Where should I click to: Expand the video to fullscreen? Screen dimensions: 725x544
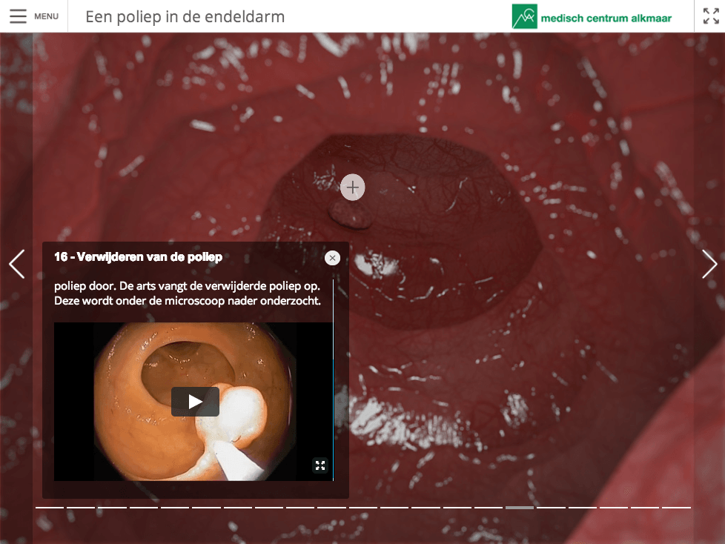click(320, 465)
